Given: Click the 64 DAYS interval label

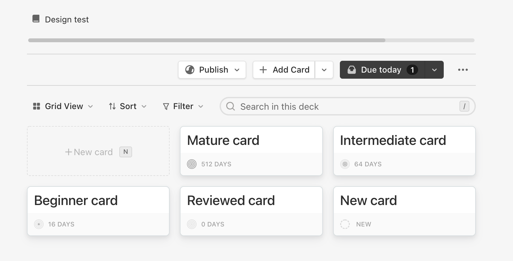Looking at the screenshot, I should (x=368, y=164).
